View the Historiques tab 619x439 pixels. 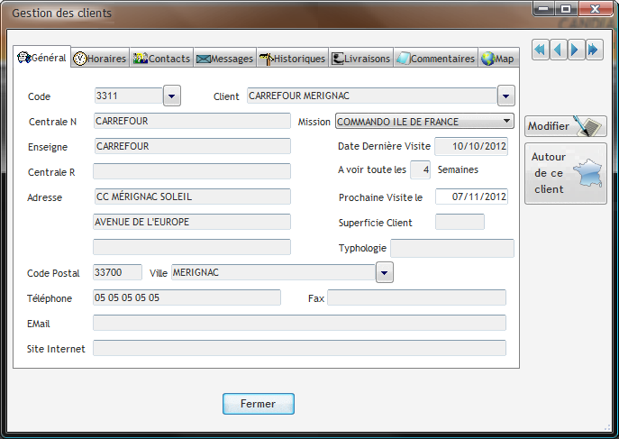[293, 59]
